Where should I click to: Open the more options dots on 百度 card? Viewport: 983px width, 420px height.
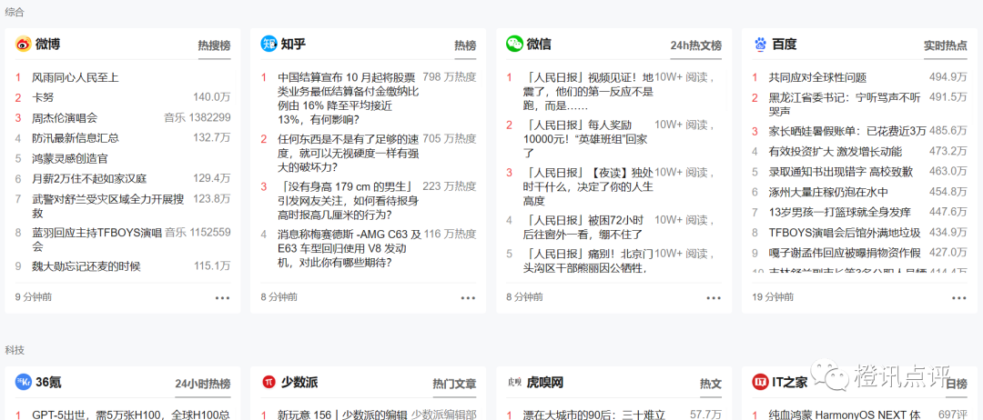[x=960, y=297]
